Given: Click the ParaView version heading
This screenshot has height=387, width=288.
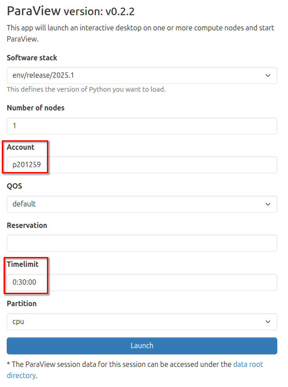Looking at the screenshot, I should (71, 11).
